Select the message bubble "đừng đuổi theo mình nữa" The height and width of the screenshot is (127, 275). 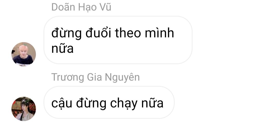[x=118, y=40]
